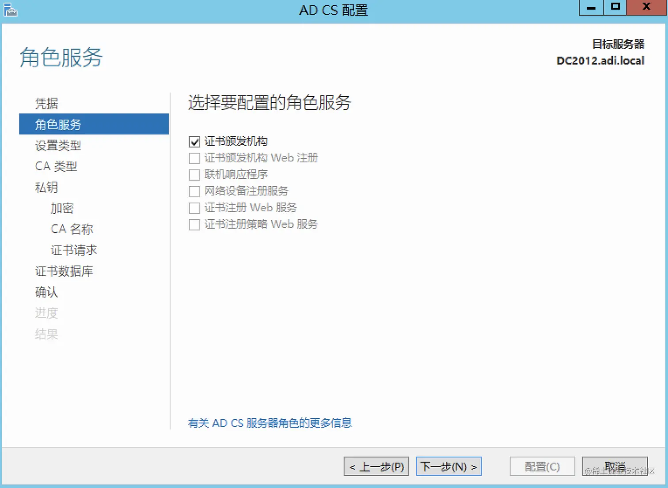This screenshot has height=488, width=668.
Task: Close the AD CS 配置 window
Action: tap(647, 8)
